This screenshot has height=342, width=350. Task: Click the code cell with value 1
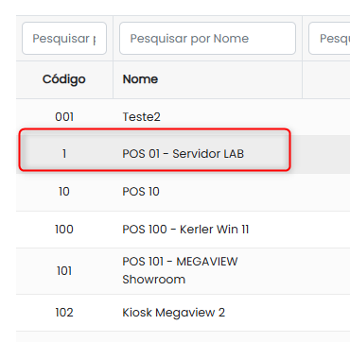click(x=64, y=154)
